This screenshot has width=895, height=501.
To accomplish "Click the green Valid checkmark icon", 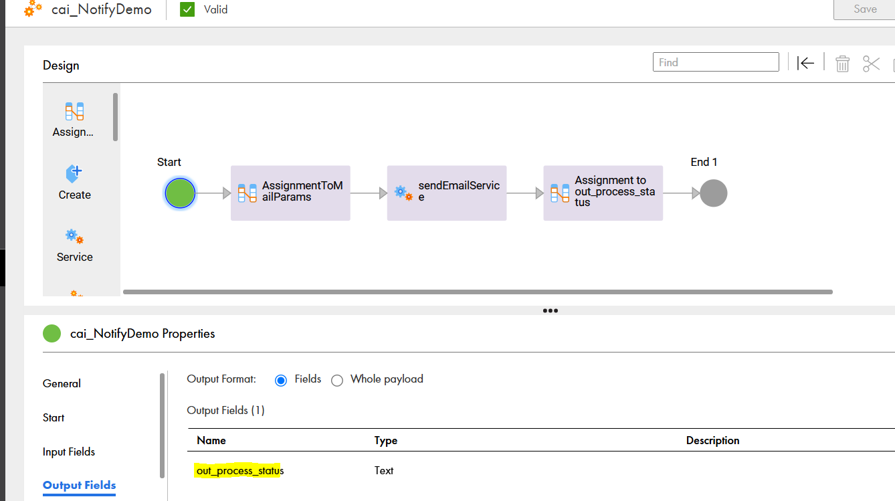I will 187,9.
